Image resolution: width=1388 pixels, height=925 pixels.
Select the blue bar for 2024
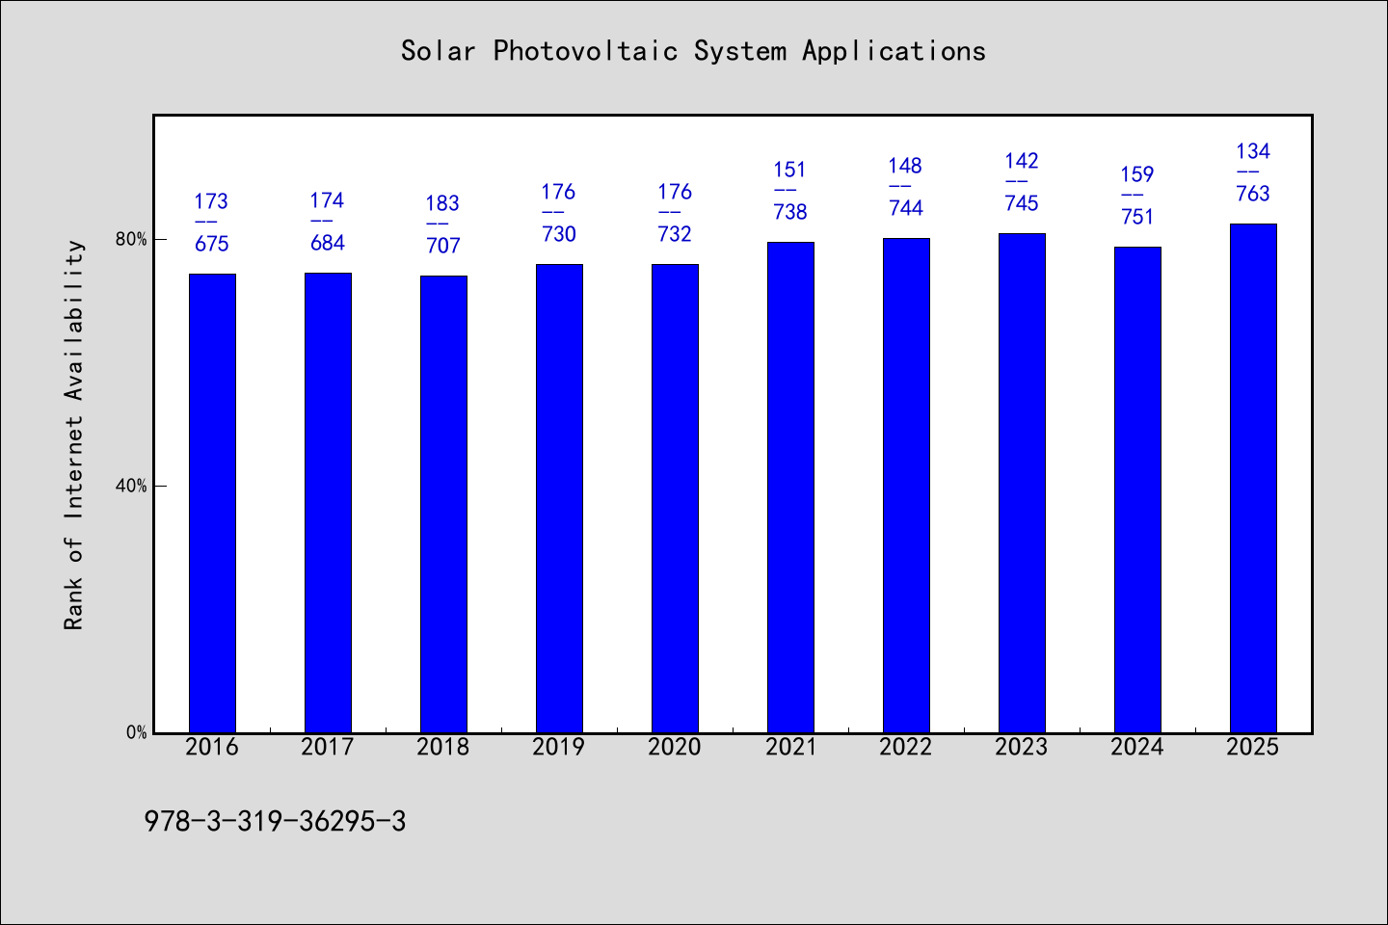pyautogui.click(x=1137, y=489)
